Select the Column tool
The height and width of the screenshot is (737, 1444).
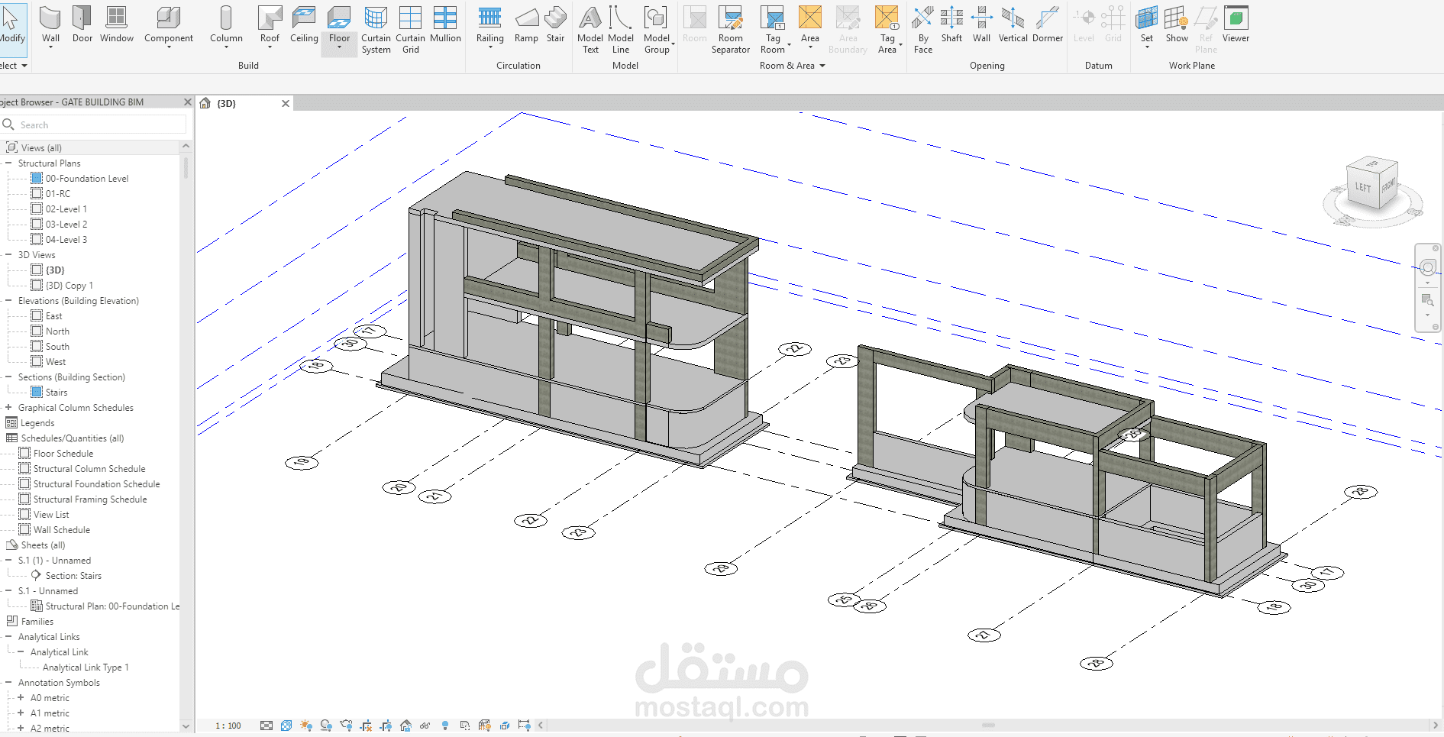pos(226,26)
